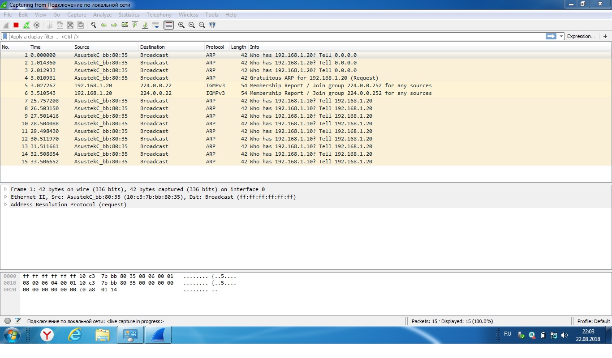This screenshot has height=358, width=612.
Task: Expand the Ethernet II section
Action: click(x=5, y=197)
